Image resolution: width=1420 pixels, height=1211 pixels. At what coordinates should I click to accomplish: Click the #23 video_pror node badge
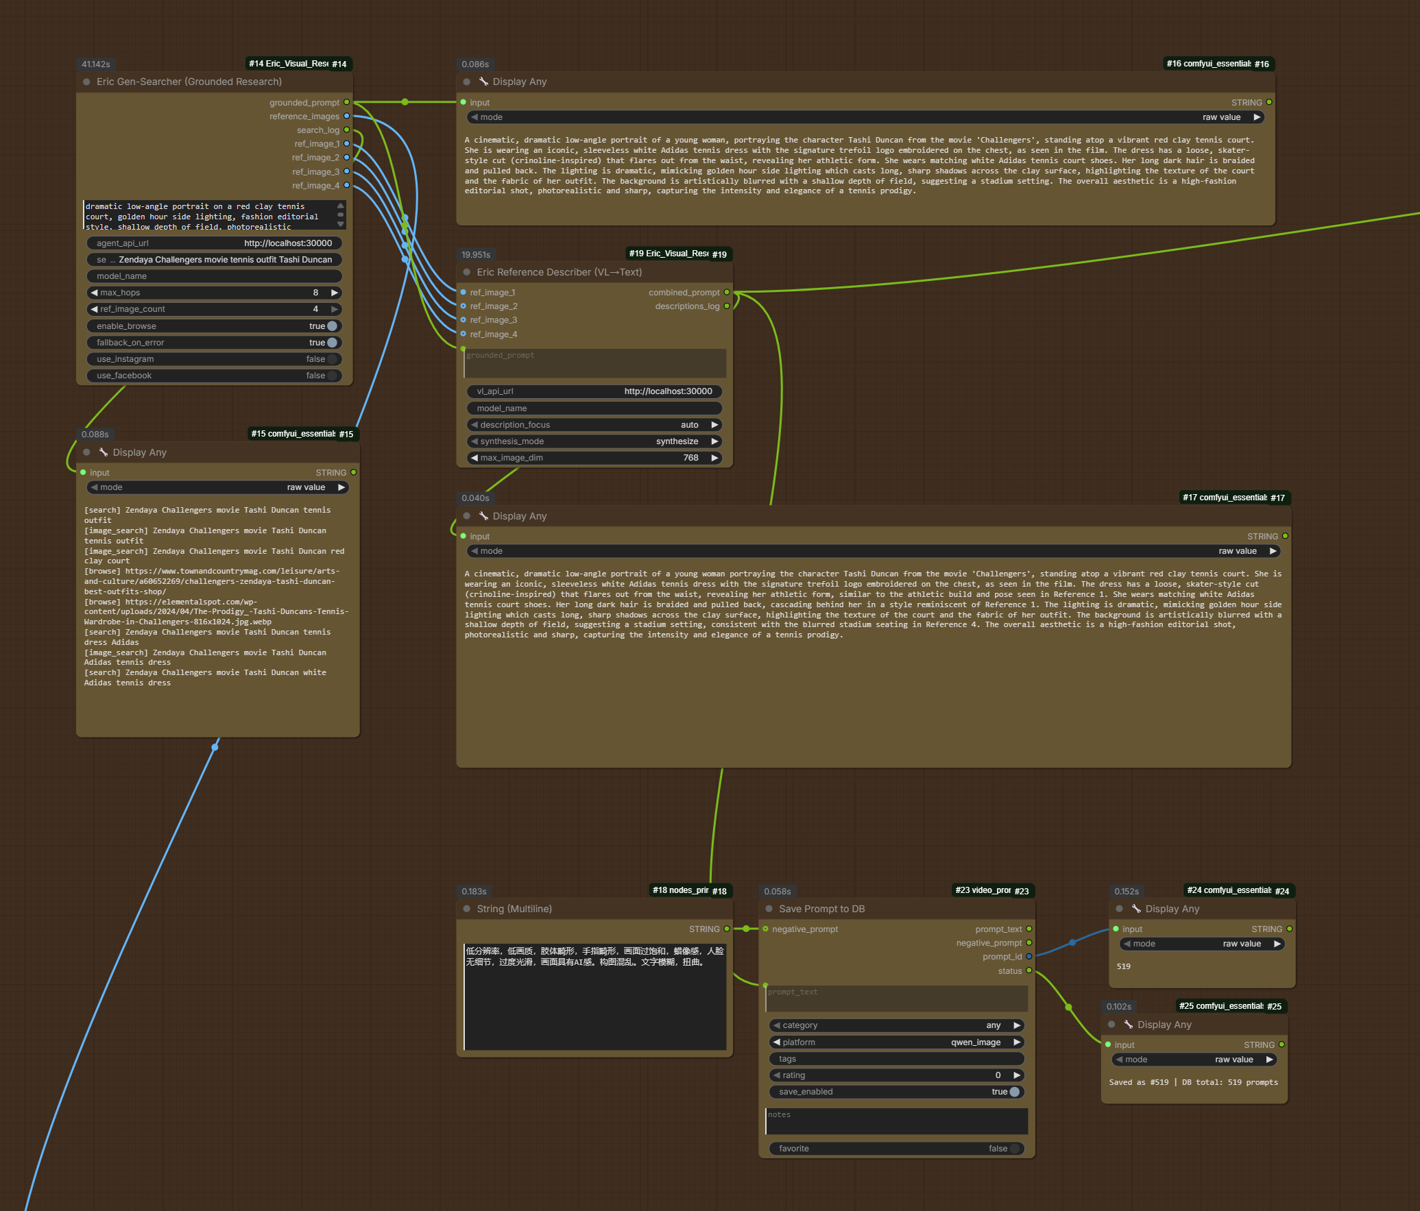click(993, 890)
